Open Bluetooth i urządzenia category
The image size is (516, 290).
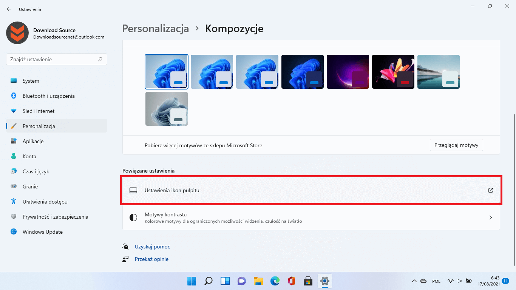pyautogui.click(x=57, y=96)
